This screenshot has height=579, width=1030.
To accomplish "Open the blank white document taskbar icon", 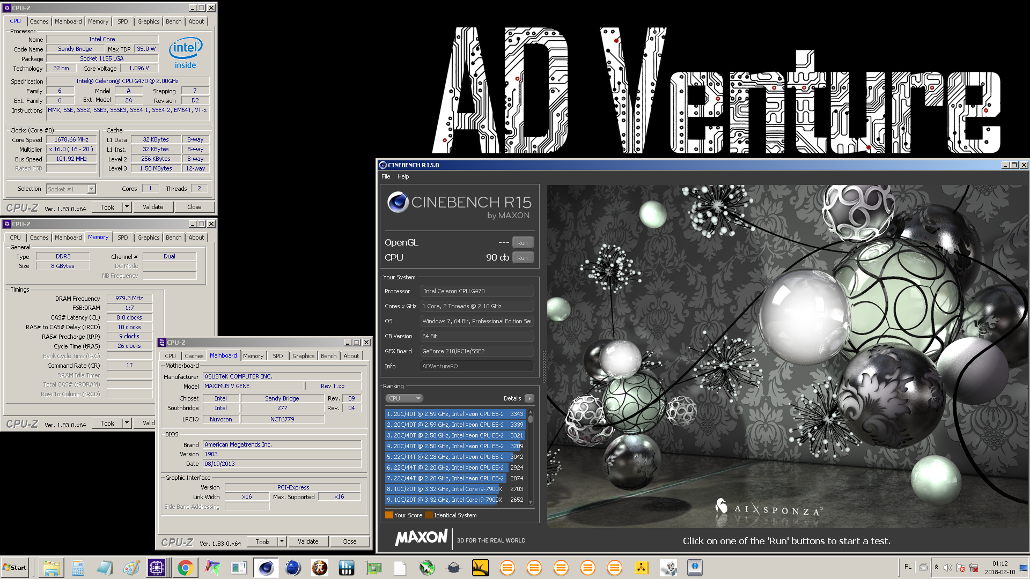I will pos(400,568).
